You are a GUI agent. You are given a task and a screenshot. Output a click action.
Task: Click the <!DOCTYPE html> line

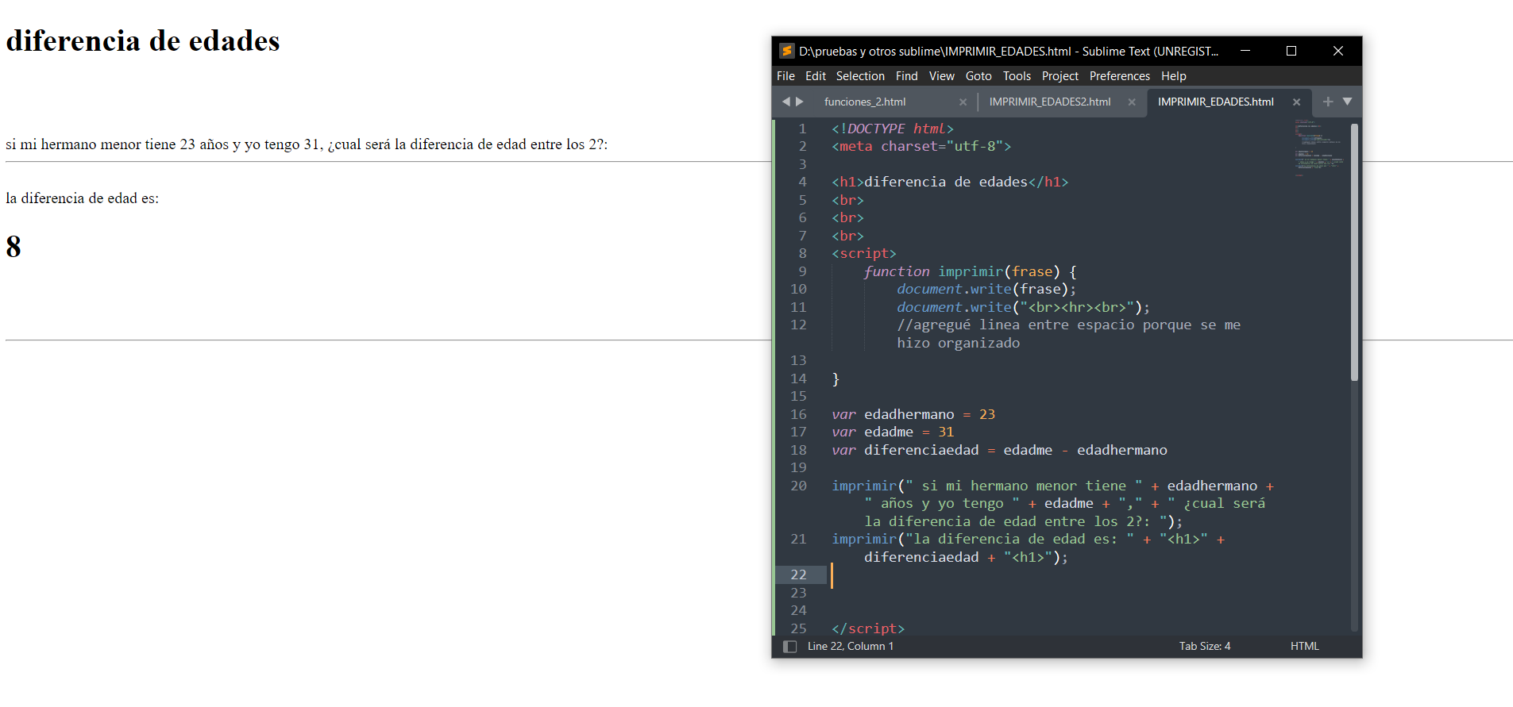click(x=893, y=129)
